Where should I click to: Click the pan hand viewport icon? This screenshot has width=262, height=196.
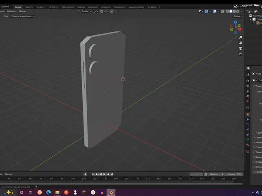pos(240,43)
